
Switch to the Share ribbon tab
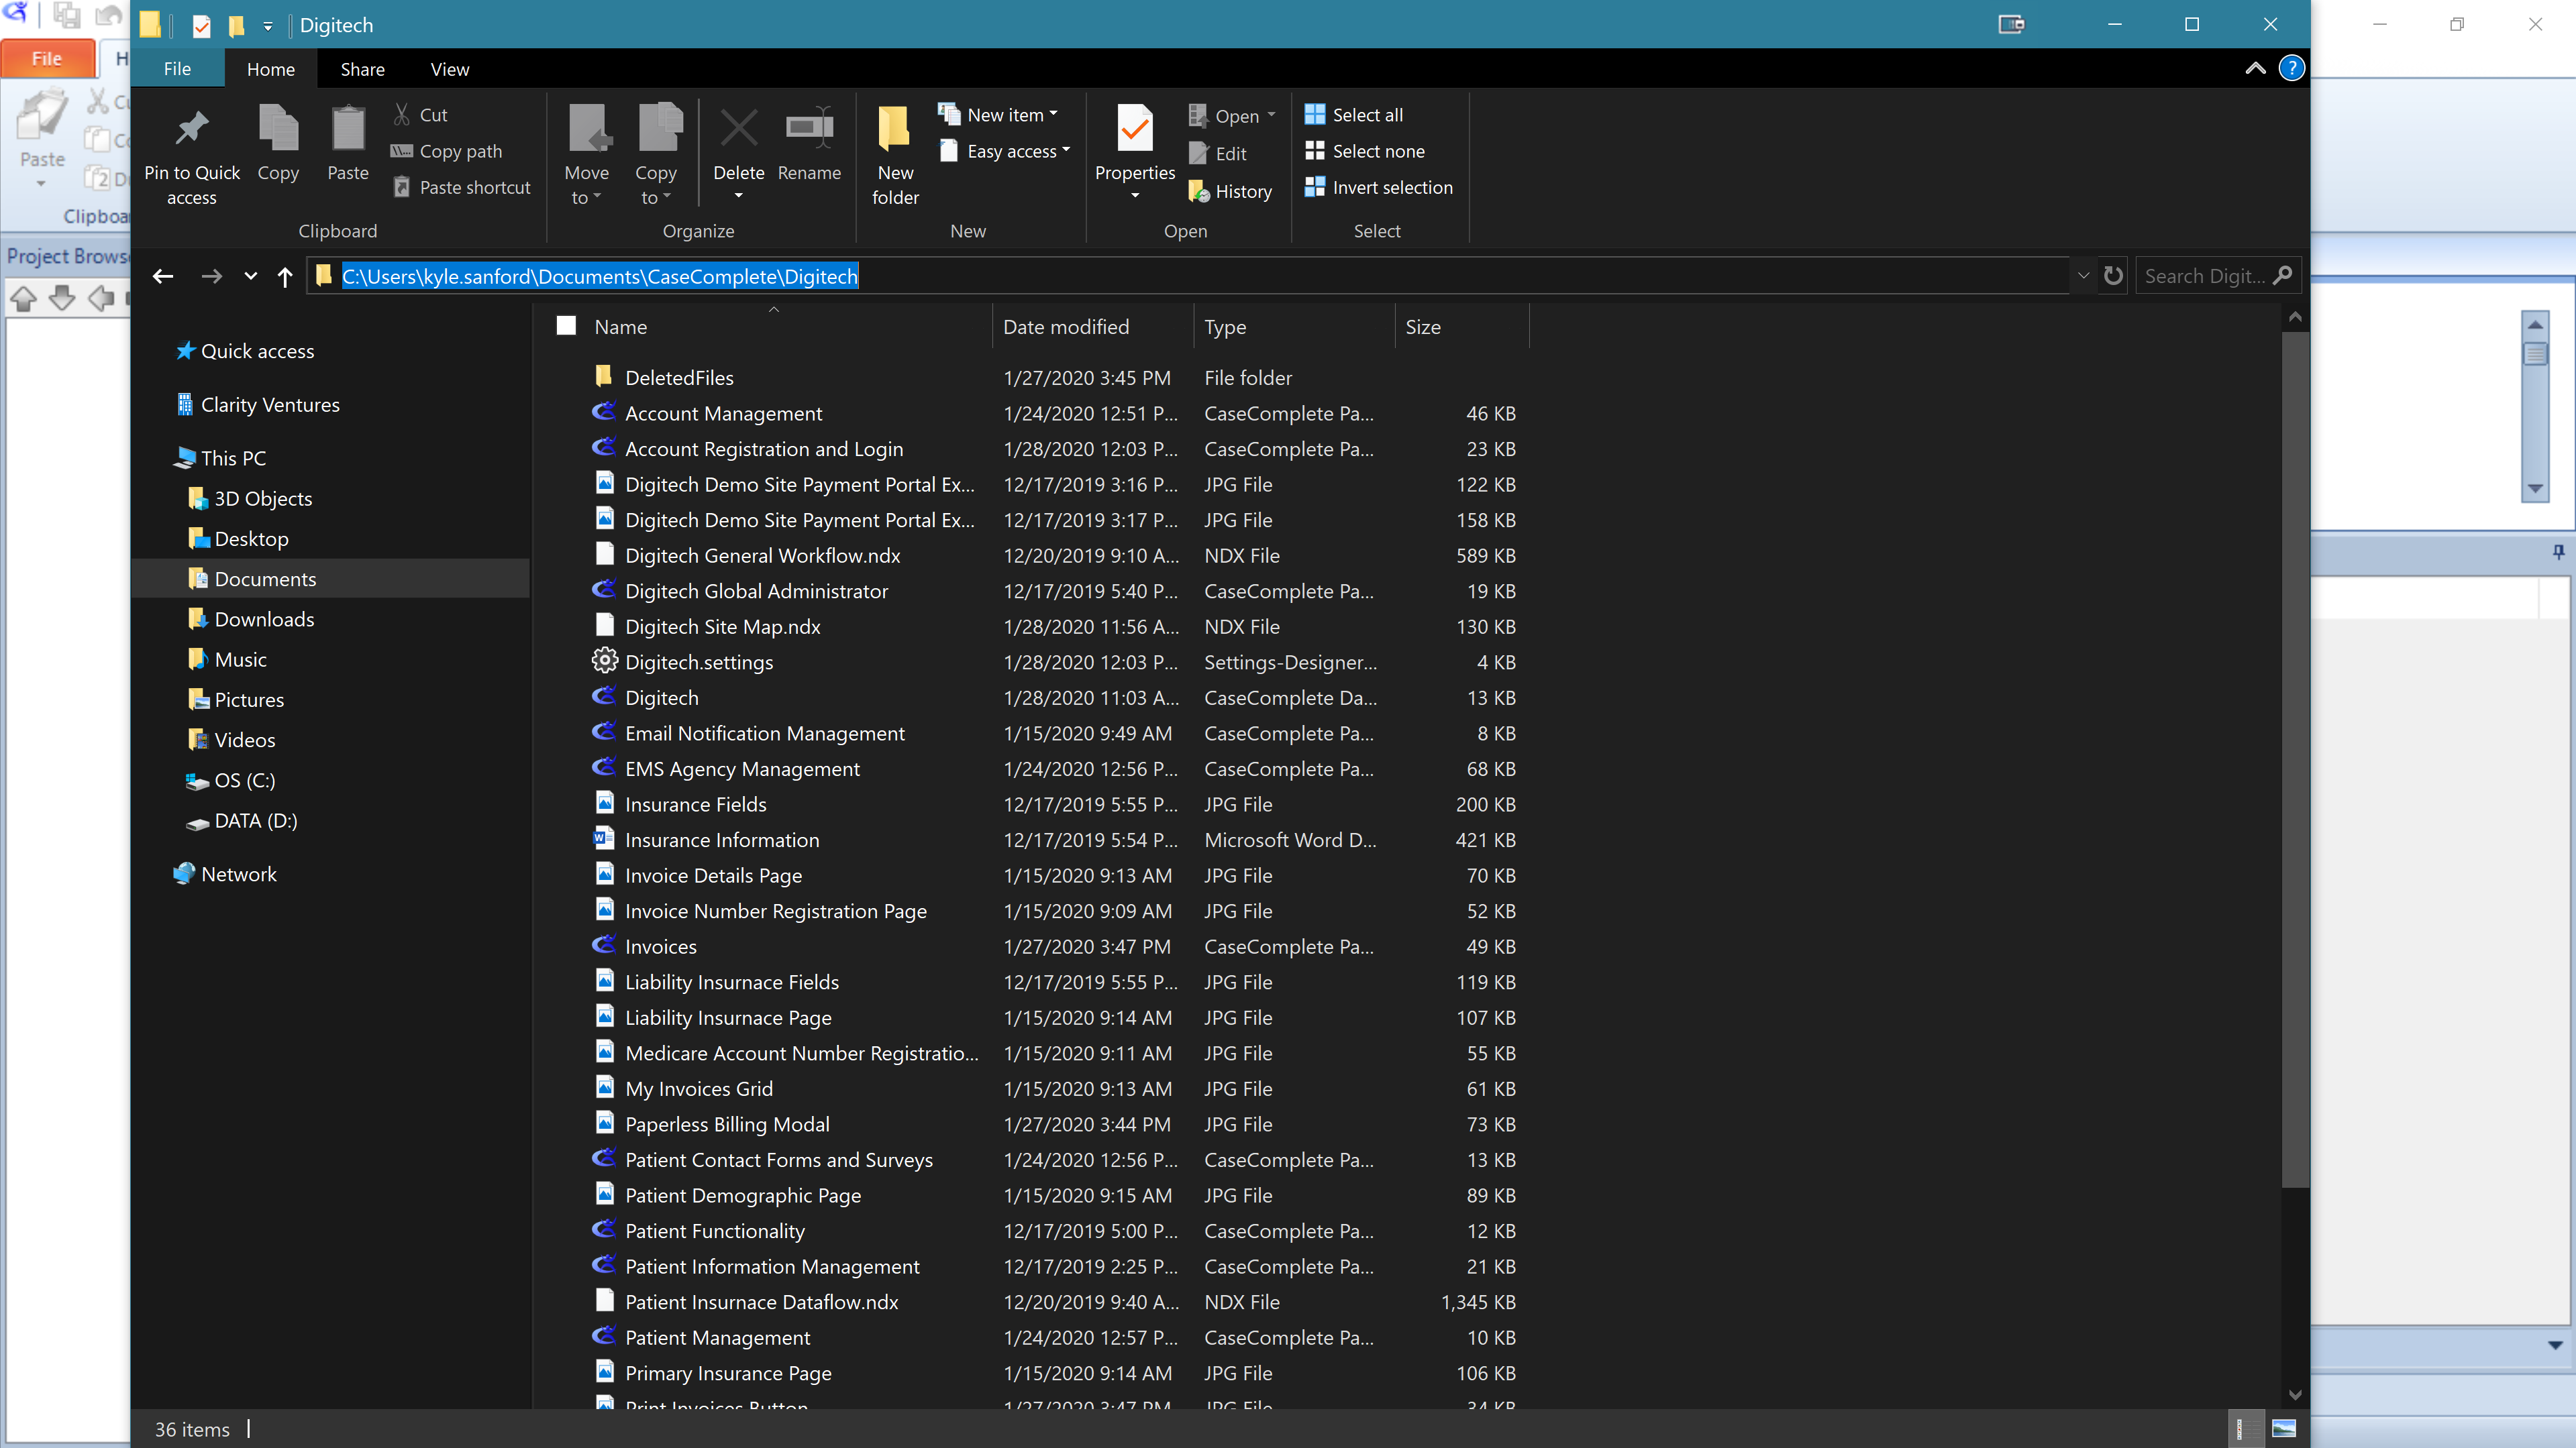pos(362,69)
